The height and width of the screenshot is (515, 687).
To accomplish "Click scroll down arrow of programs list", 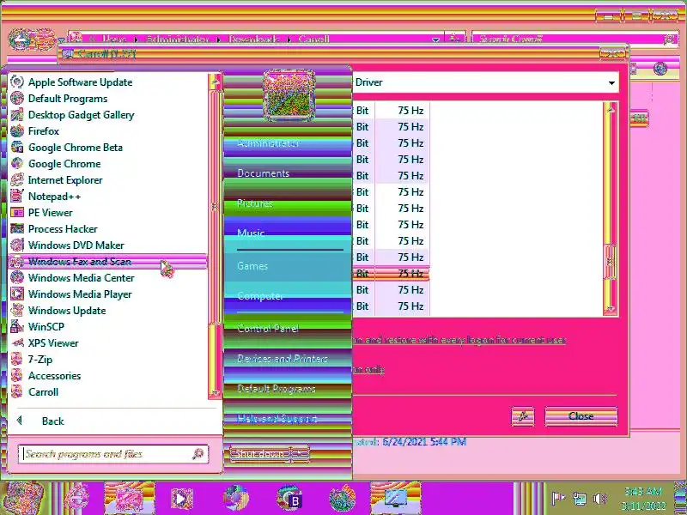I will click(x=215, y=392).
